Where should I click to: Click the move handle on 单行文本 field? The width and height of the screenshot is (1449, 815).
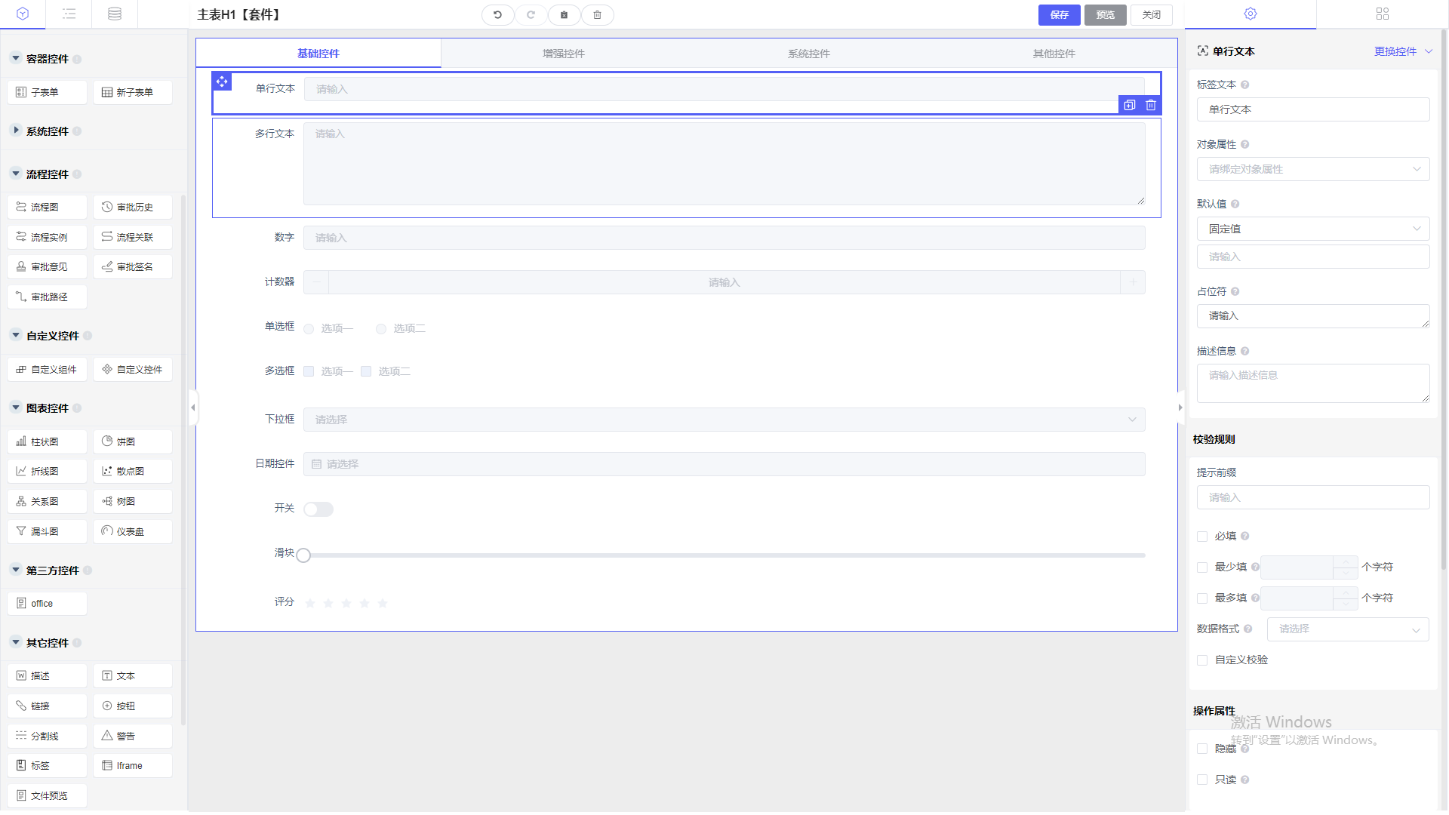pyautogui.click(x=222, y=81)
